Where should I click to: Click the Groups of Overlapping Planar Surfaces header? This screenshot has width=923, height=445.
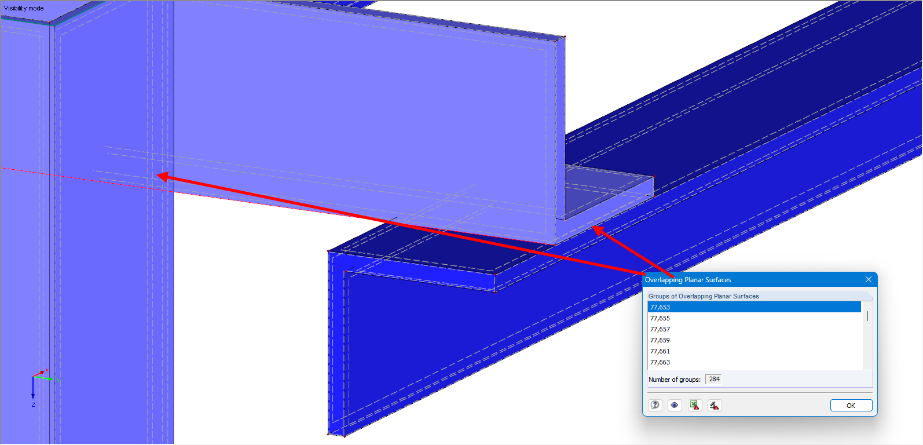[x=704, y=296]
